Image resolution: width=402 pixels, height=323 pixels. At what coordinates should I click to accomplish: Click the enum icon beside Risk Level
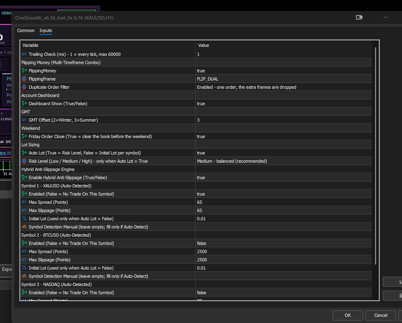(24, 161)
